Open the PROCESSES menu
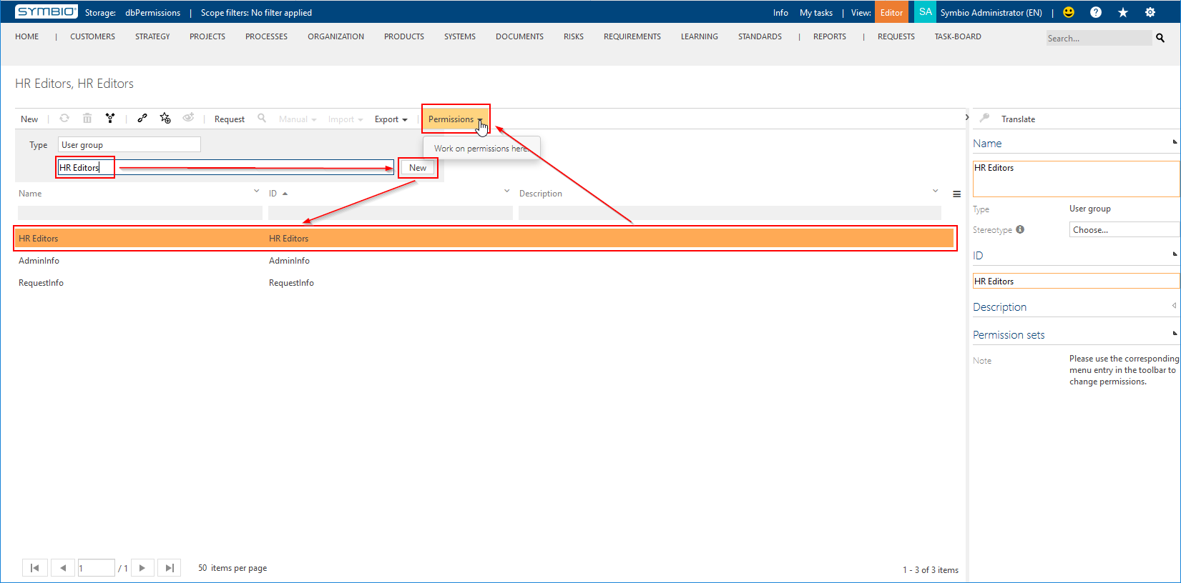This screenshot has width=1181, height=583. pyautogui.click(x=266, y=36)
